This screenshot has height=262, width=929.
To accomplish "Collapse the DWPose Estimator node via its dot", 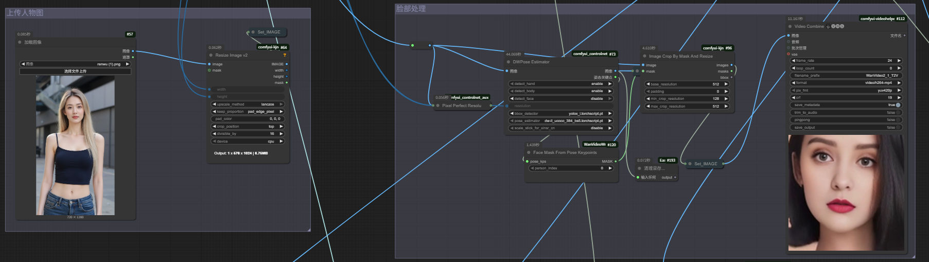I will pyautogui.click(x=508, y=62).
